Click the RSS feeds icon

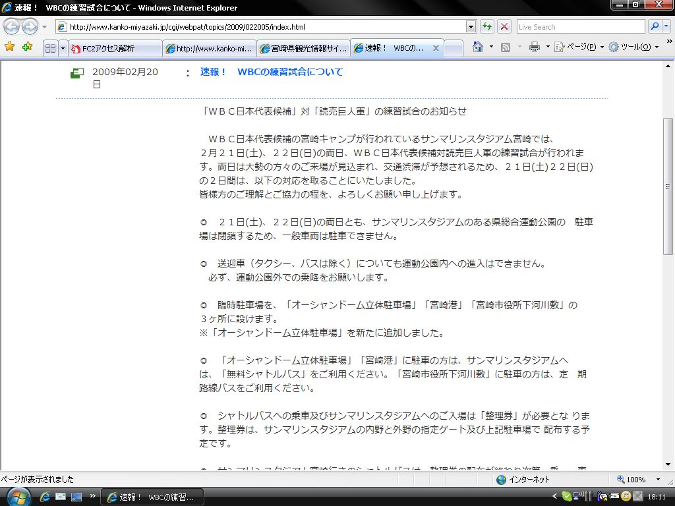coord(506,47)
